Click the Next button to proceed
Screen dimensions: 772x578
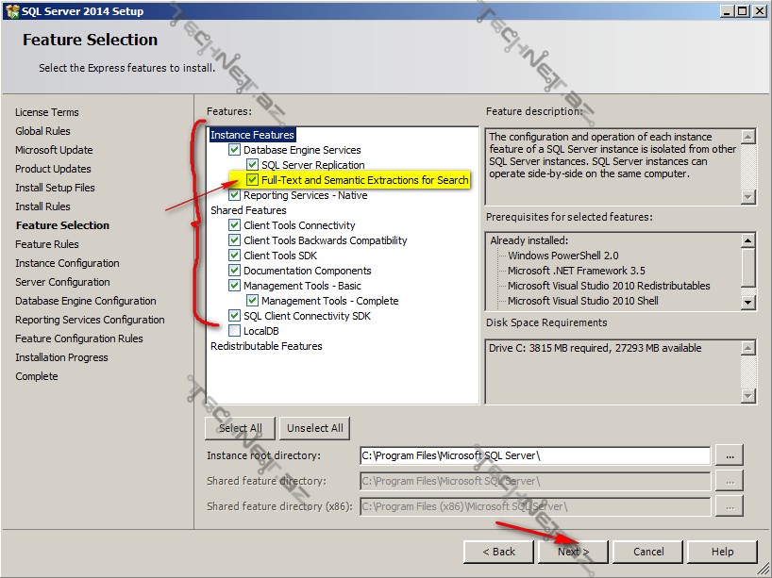pyautogui.click(x=572, y=552)
